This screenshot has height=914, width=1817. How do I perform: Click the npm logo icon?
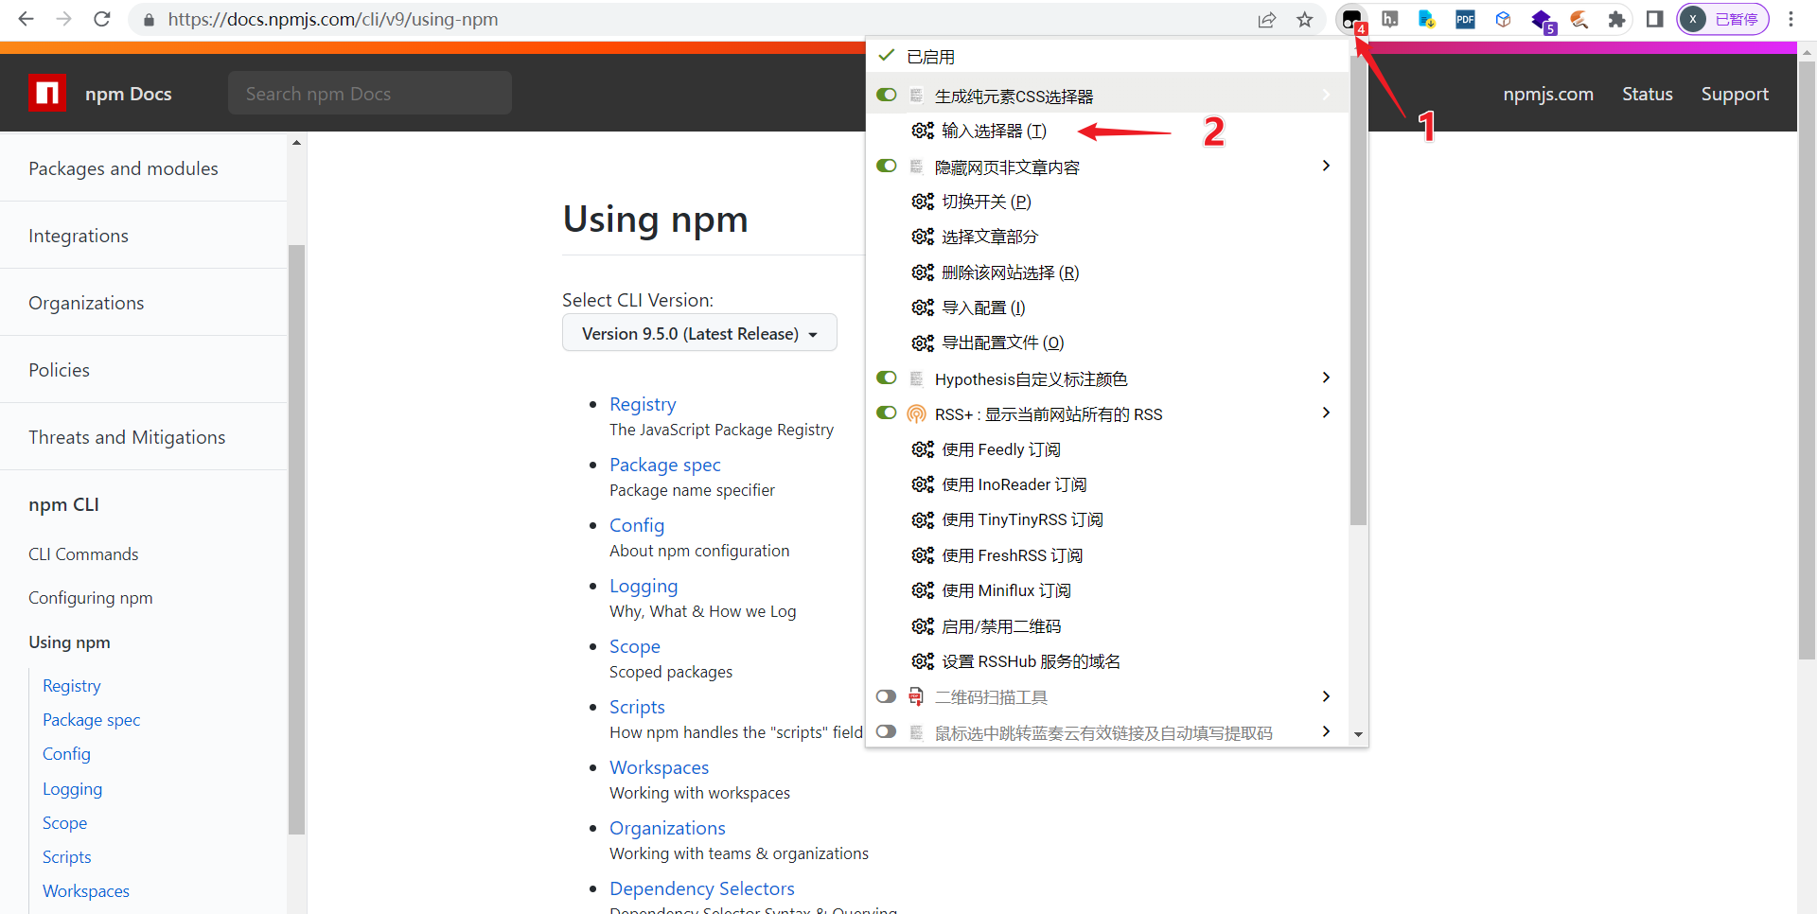tap(47, 93)
